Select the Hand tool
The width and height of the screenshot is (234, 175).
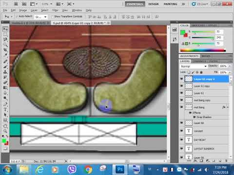point(5,126)
